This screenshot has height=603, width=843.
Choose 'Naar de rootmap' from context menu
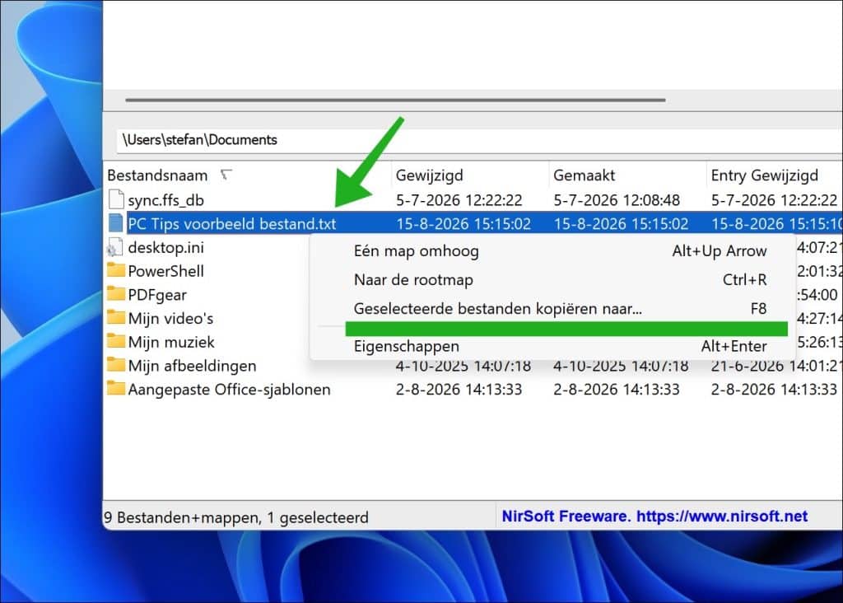click(x=553, y=280)
